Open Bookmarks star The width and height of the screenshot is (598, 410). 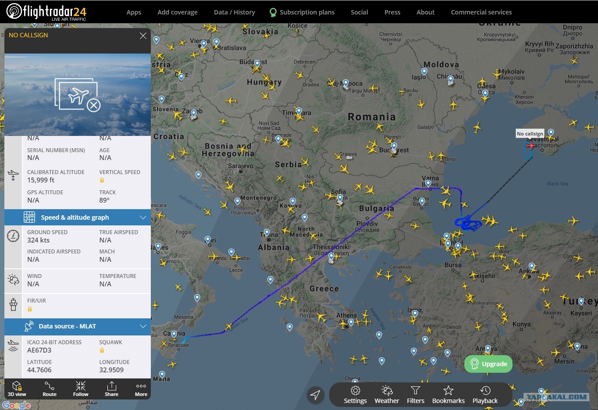point(448,395)
